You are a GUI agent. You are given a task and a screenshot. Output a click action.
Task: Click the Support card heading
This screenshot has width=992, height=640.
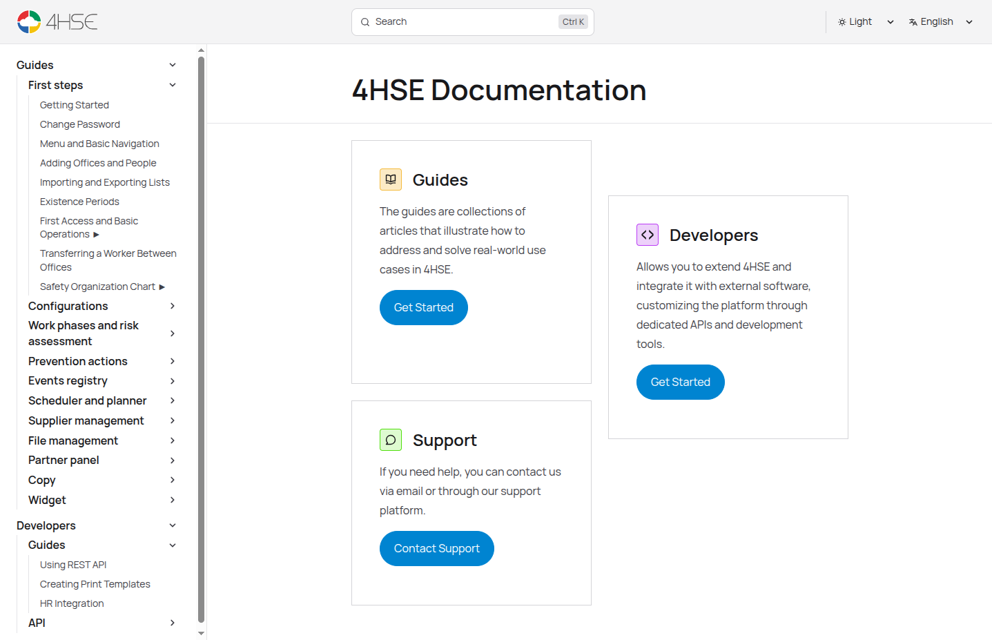[x=445, y=440]
